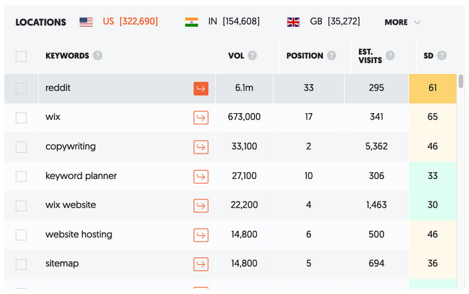469x294 pixels.
Task: Switch to the GB location tab
Action: pyautogui.click(x=324, y=22)
